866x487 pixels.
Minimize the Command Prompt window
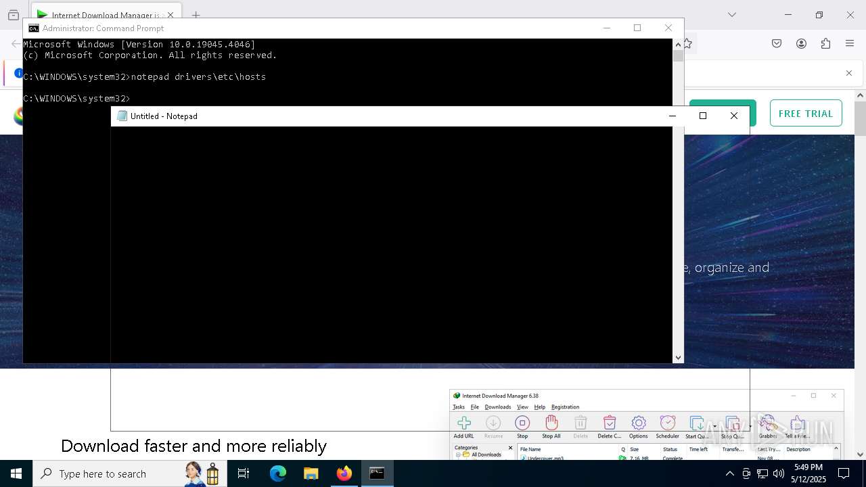click(607, 28)
